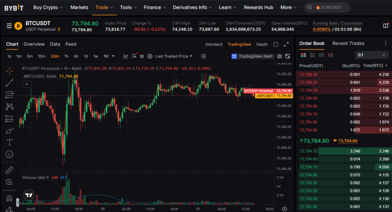
Task: Toggle magnet mode in drawing toolbar
Action: tap(10, 198)
